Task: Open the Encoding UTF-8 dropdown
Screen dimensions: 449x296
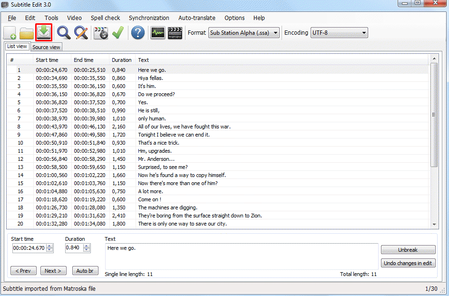Action: pos(339,33)
